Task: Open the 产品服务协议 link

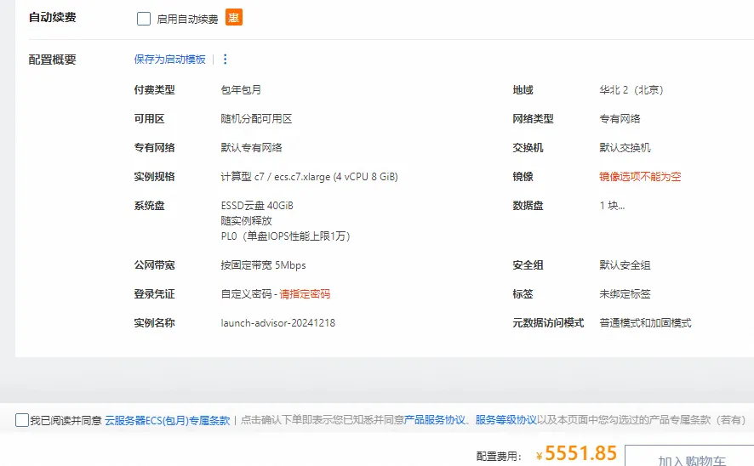Action: 434,420
